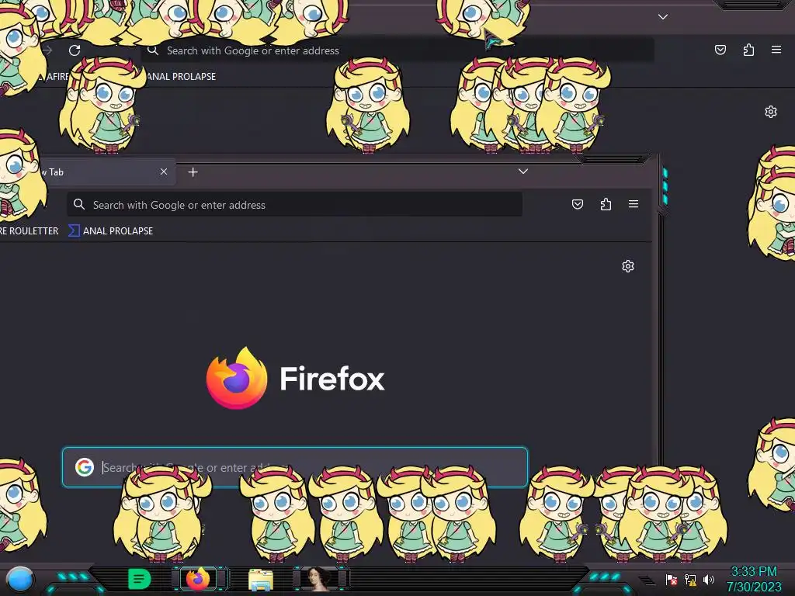Open Extensions in the back Firefox window

tap(748, 50)
